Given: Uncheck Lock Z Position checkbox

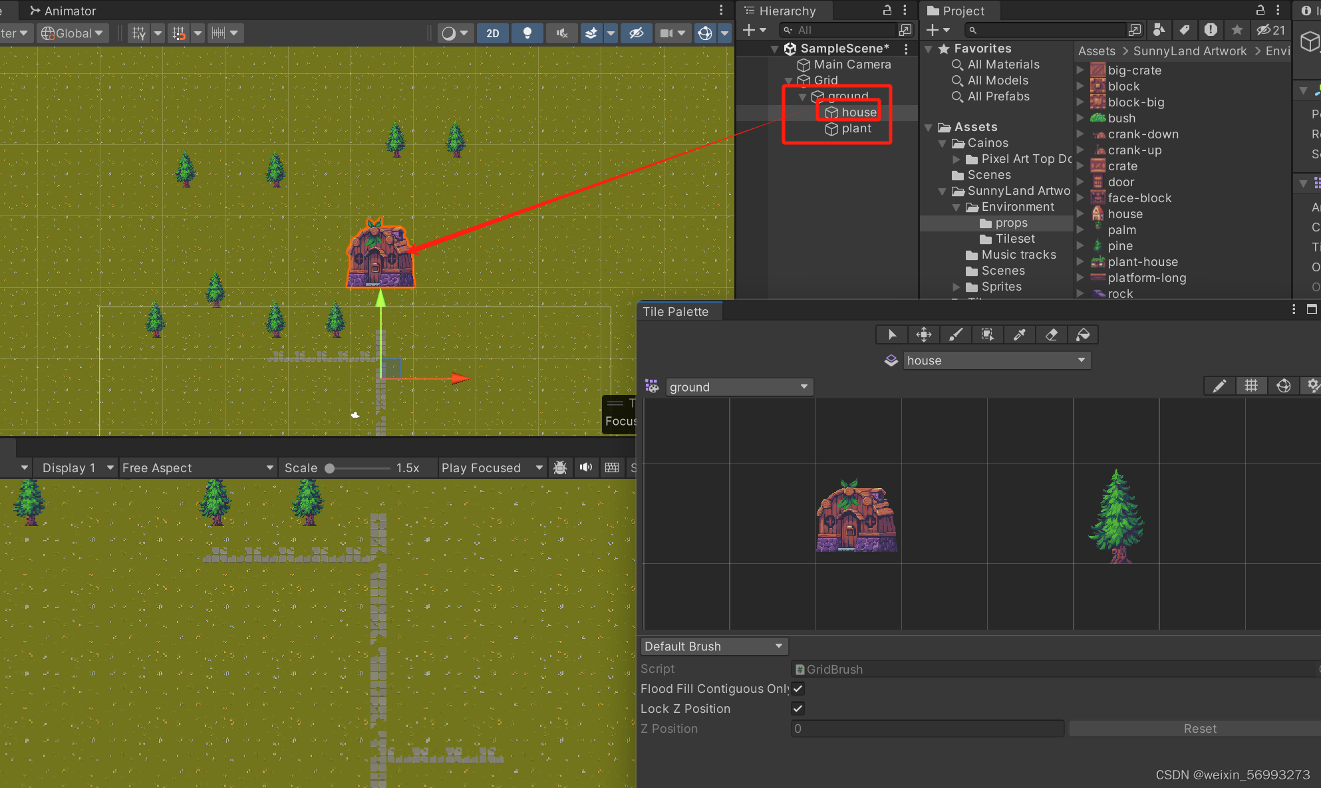Looking at the screenshot, I should [798, 709].
